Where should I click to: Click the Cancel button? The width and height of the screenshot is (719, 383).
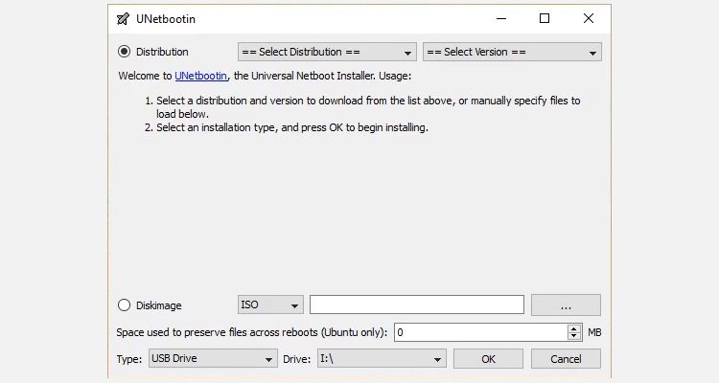click(566, 359)
